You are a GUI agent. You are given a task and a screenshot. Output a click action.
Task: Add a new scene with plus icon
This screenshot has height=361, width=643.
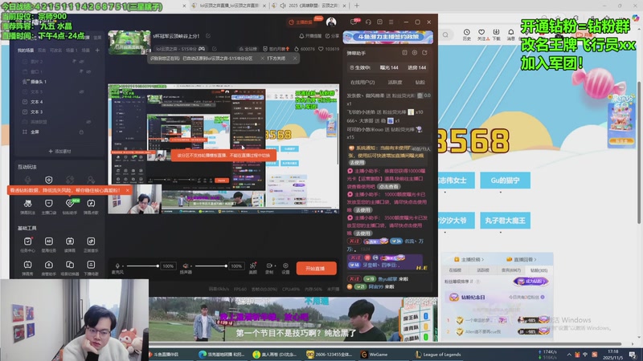[97, 51]
